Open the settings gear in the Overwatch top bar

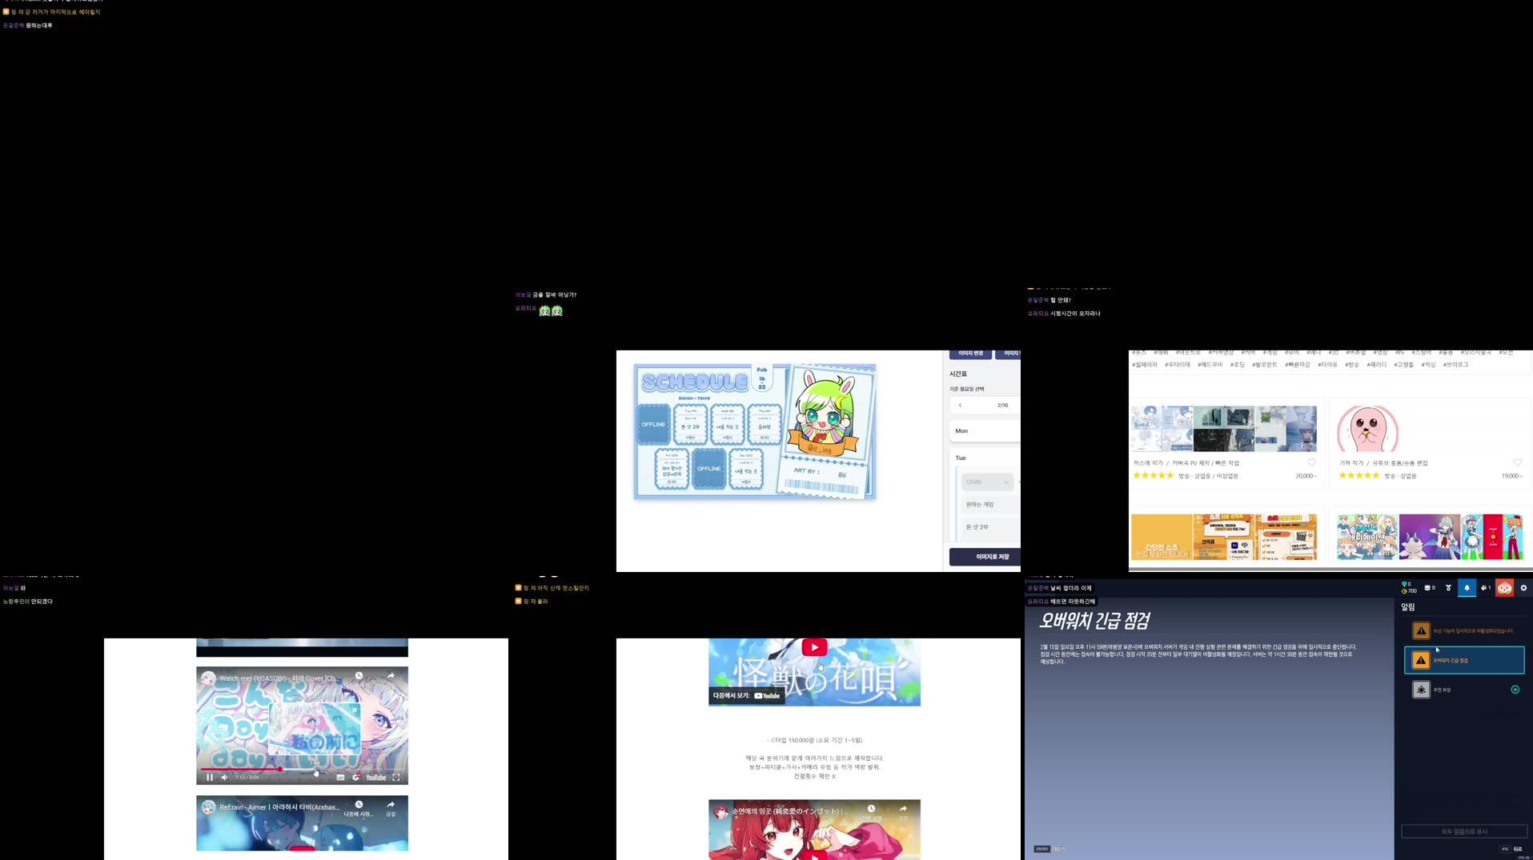point(1525,588)
